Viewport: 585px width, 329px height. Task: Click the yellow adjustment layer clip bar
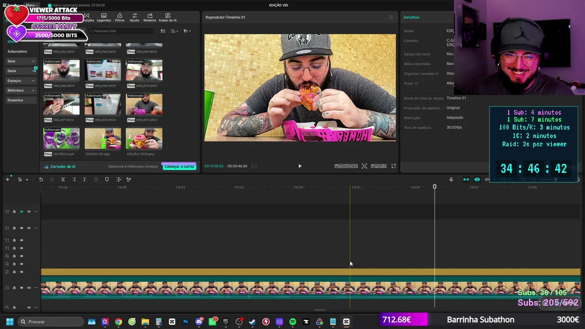(x=311, y=272)
